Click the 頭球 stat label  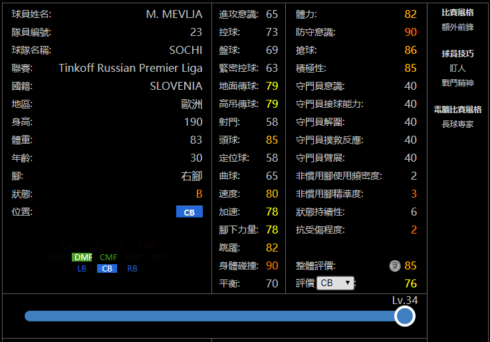[229, 140]
